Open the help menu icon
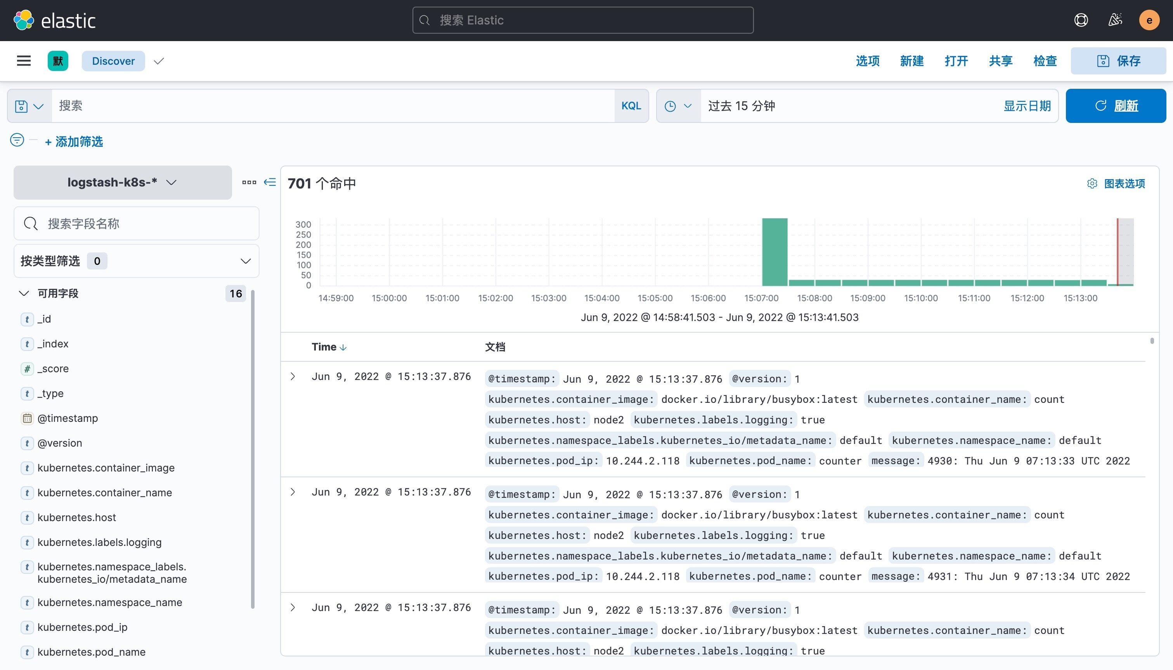1173x670 pixels. (1081, 20)
